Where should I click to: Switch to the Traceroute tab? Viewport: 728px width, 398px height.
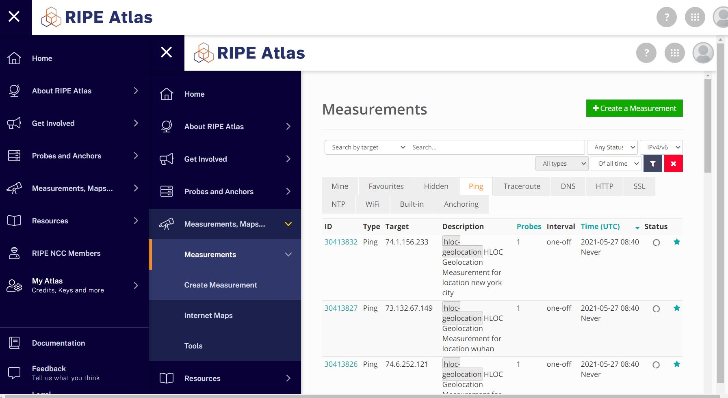point(522,186)
